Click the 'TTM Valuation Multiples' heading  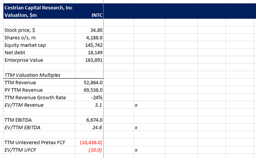pyautogui.click(x=32, y=75)
